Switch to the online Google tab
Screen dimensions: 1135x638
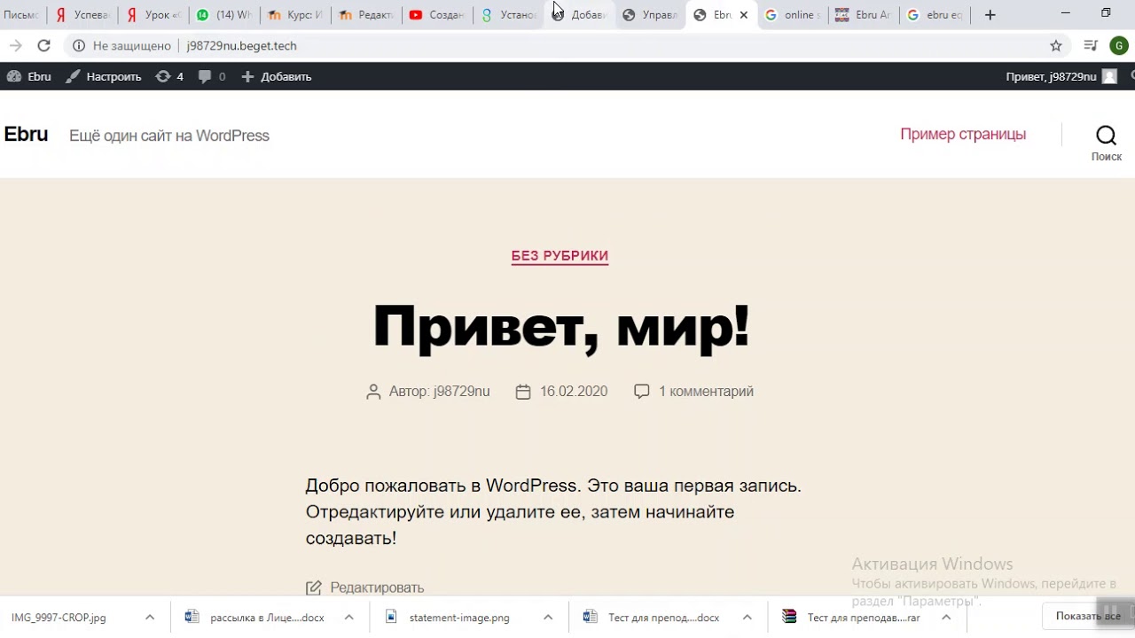tap(792, 15)
